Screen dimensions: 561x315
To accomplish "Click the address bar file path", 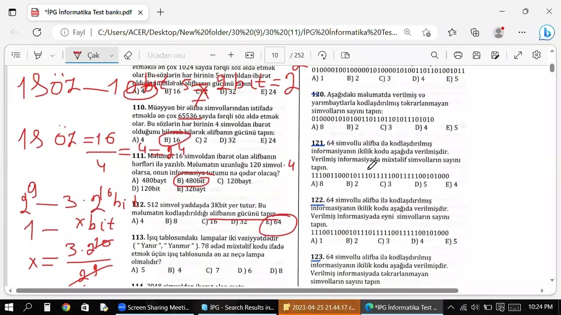I will coord(248,32).
